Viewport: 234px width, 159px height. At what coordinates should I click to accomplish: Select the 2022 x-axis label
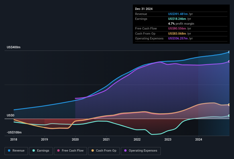(x=137, y=139)
